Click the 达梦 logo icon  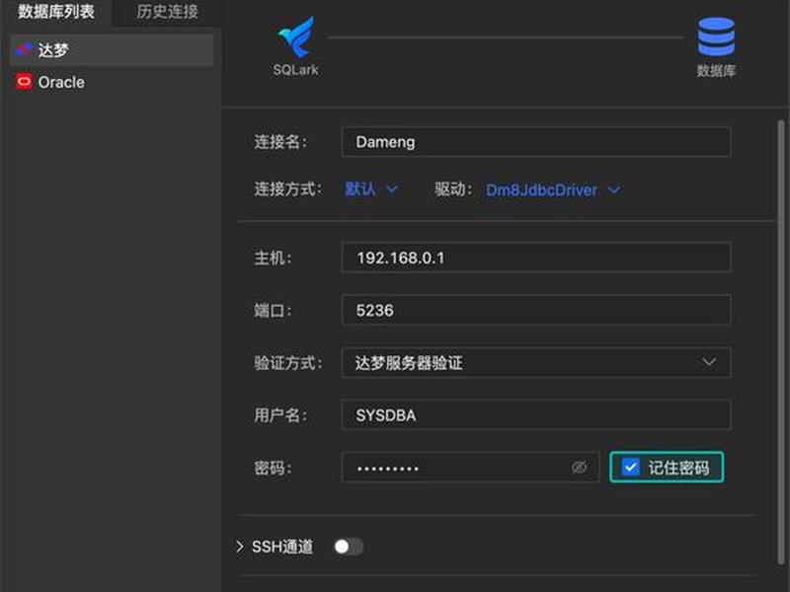point(24,49)
